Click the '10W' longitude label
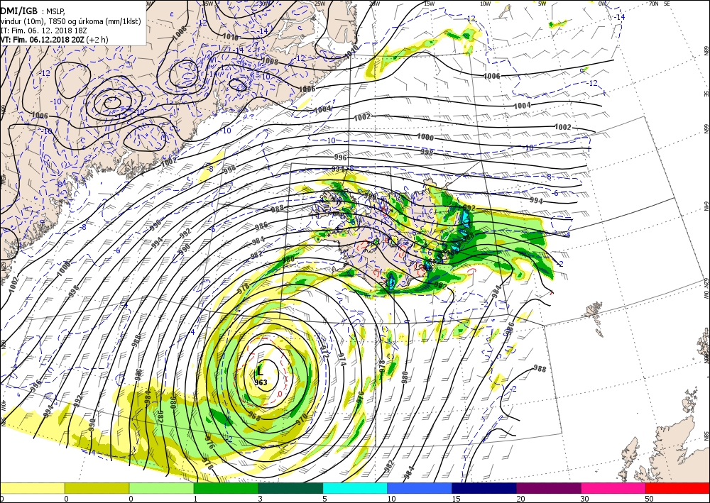710x503 pixels. tap(486, 4)
